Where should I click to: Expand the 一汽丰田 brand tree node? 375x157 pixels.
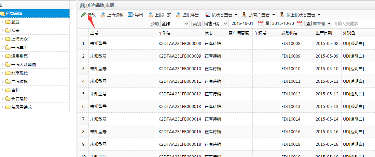3,48
